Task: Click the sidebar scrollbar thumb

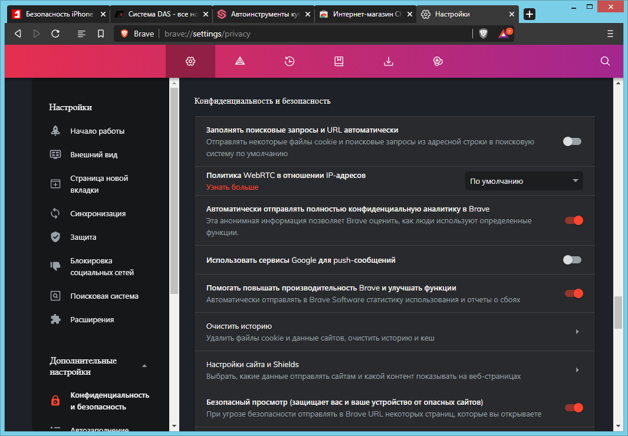Action: pyautogui.click(x=174, y=191)
